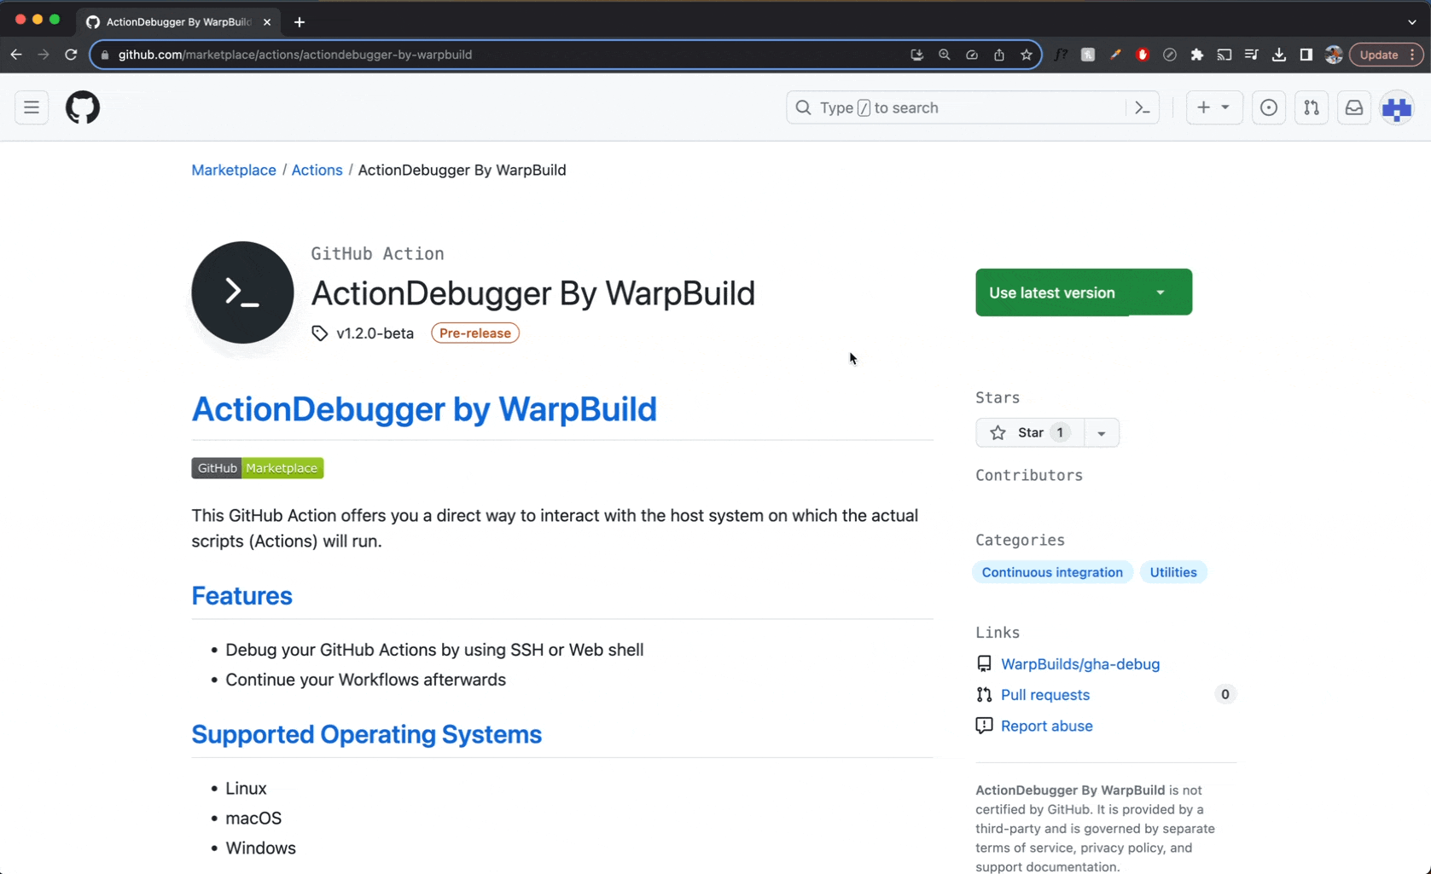The width and height of the screenshot is (1431, 874).
Task: Open the plus create-new dropdown
Action: [1213, 107]
